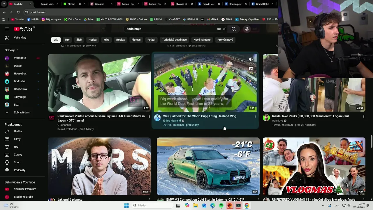Open the Kick - Dodo bookmark

point(72,20)
